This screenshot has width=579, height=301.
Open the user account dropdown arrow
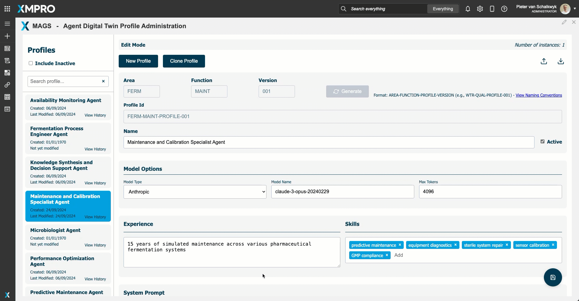tap(574, 9)
